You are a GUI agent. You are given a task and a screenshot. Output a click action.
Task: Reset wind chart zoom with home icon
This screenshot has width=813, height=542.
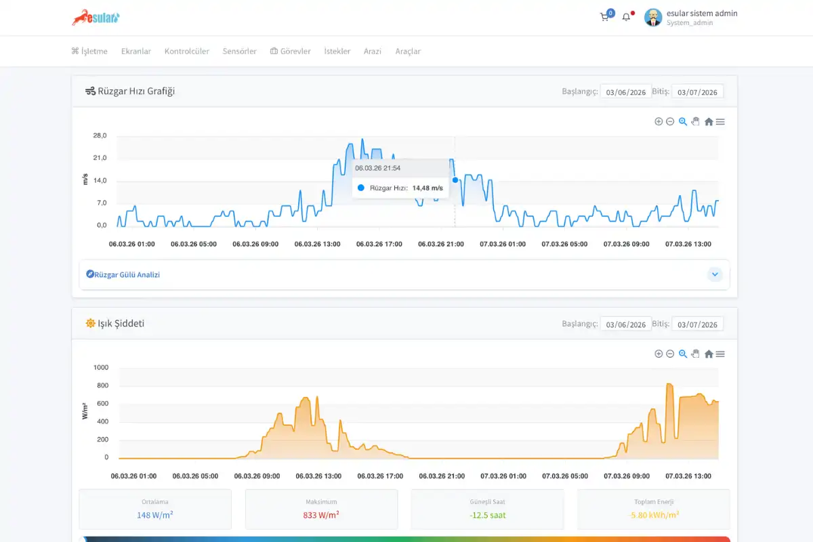coord(709,122)
